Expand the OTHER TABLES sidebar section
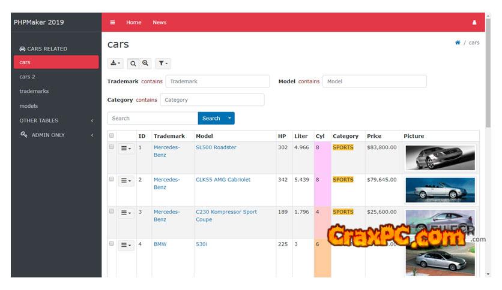This screenshot has width=502, height=290. (56, 120)
